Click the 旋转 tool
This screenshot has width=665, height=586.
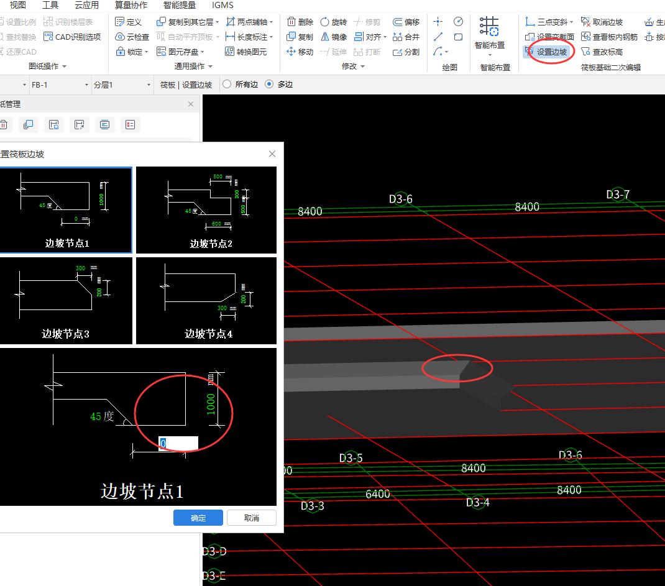click(333, 22)
